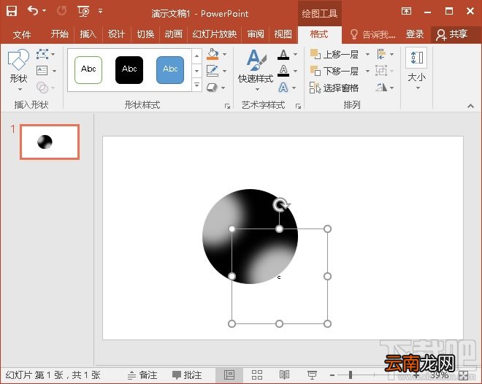
Task: Switch to the 开始 tab
Action: (60, 34)
